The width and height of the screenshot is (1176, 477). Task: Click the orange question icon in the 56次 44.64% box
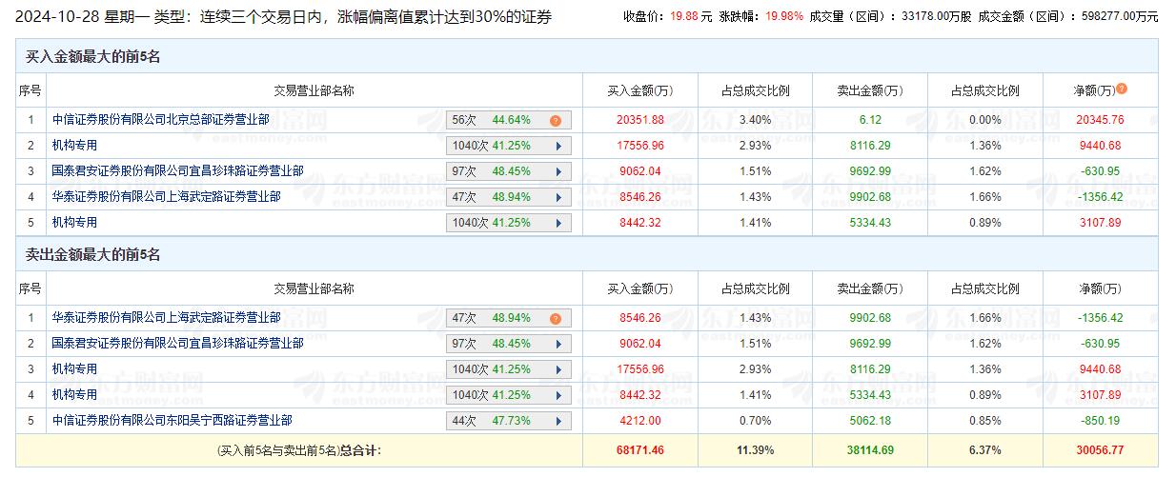pyautogui.click(x=555, y=121)
